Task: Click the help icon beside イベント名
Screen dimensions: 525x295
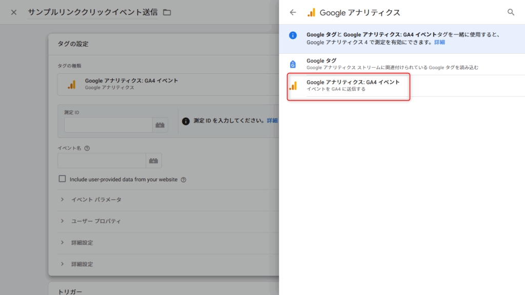Action: tap(87, 148)
